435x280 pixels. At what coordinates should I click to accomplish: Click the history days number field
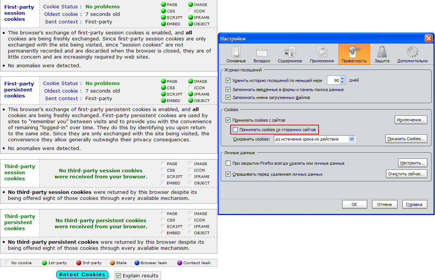click(333, 80)
